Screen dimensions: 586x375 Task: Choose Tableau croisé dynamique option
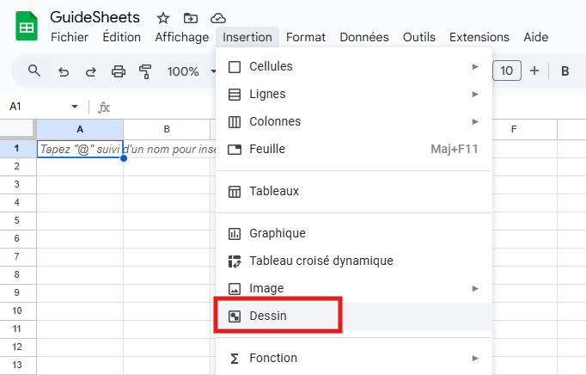tap(353, 261)
